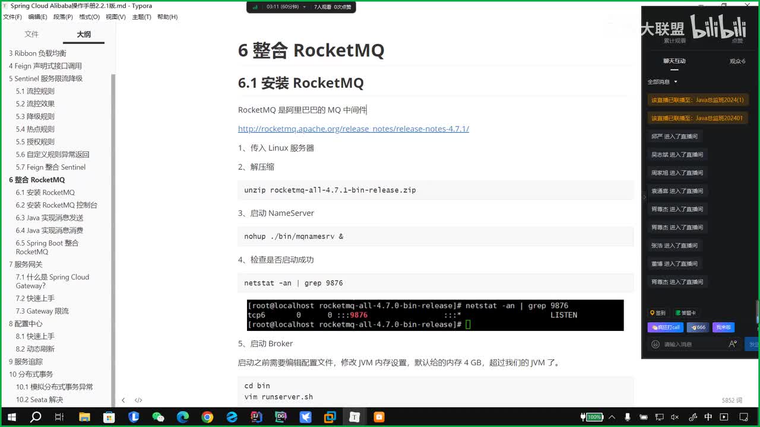Viewport: 760px width, 427px height.
Task: Open Microsoft Store taskbar icon
Action: click(109, 417)
